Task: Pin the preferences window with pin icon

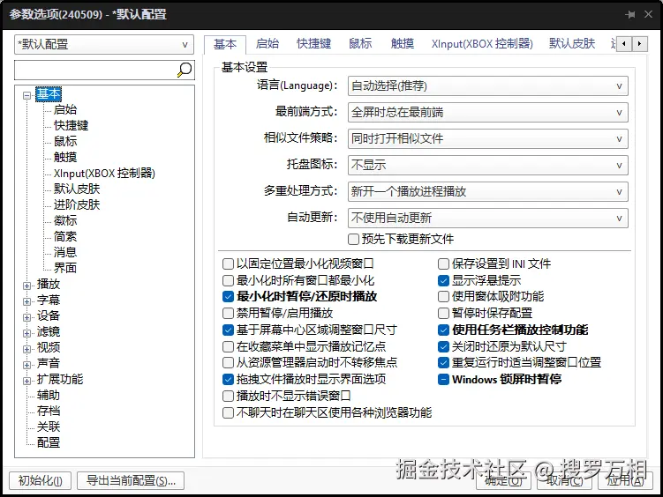Action: pos(630,15)
